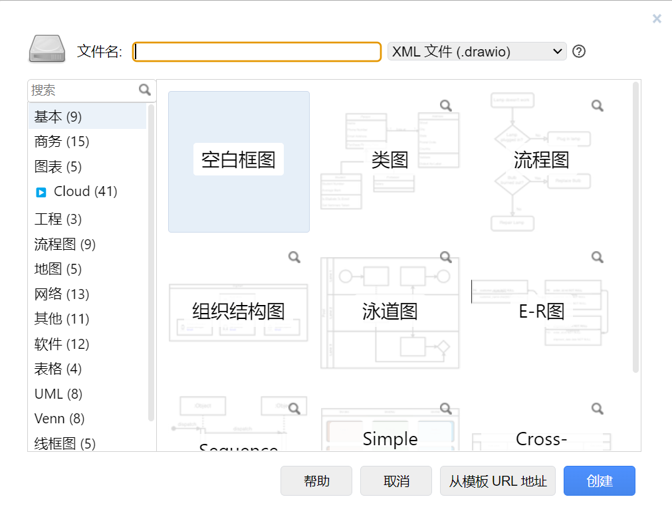Preview the E-R图 template with its magnifier
The image size is (672, 513).
click(598, 257)
